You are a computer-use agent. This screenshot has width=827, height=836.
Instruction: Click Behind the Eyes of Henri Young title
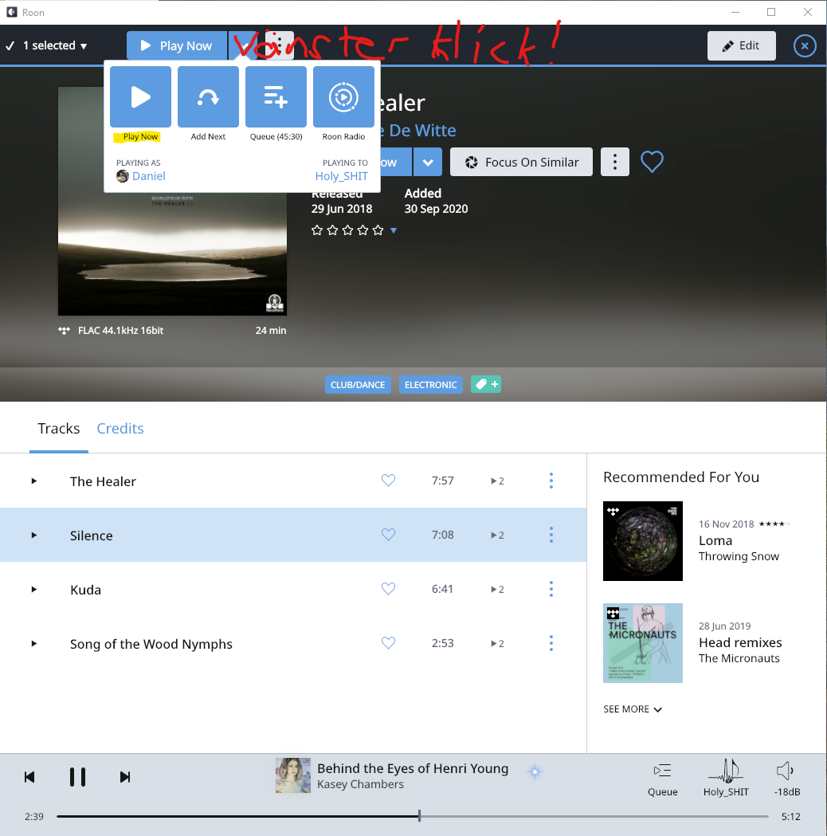tap(413, 768)
